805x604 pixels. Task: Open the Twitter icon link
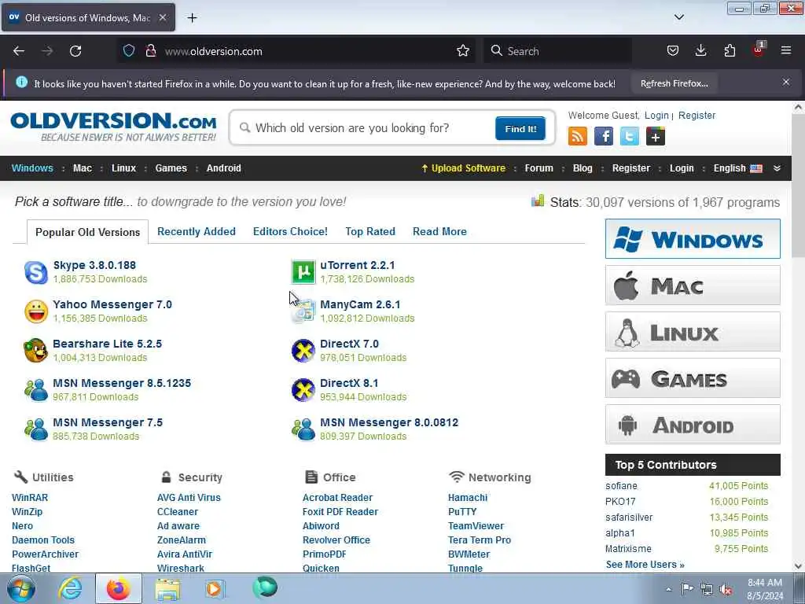pos(630,137)
